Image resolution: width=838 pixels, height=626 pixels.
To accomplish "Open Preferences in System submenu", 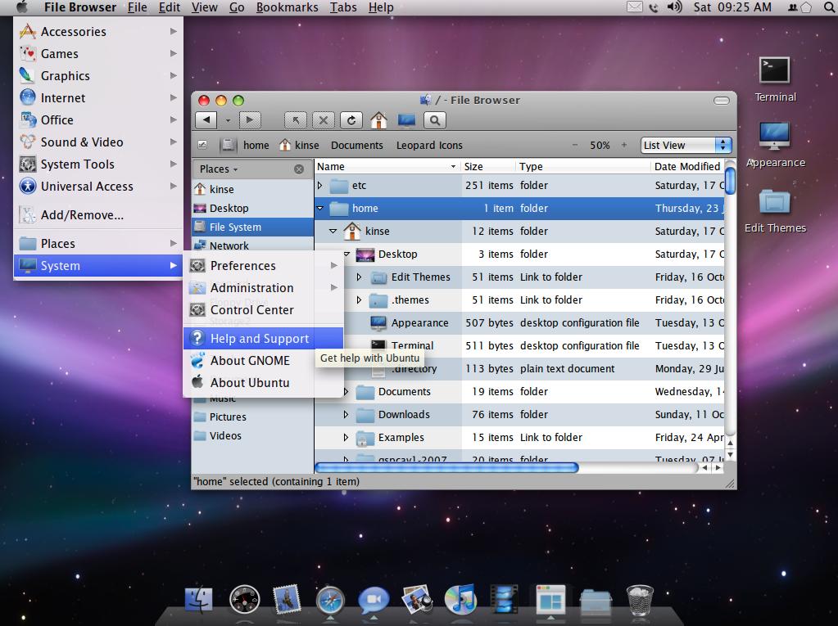I will 264,266.
